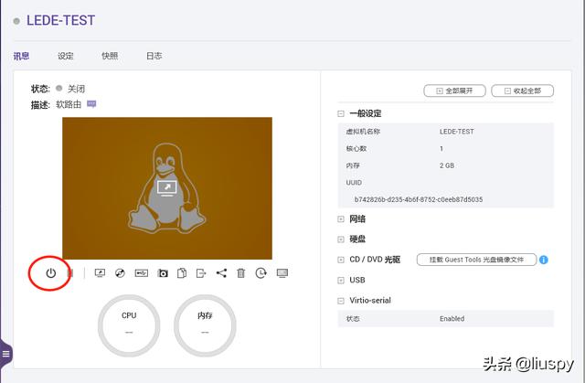Switch to the 快照 tab

(x=110, y=57)
